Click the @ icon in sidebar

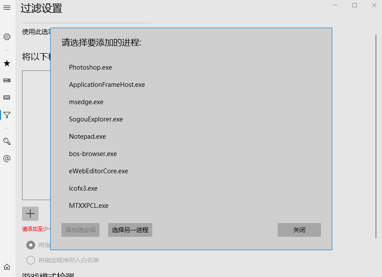click(7, 159)
